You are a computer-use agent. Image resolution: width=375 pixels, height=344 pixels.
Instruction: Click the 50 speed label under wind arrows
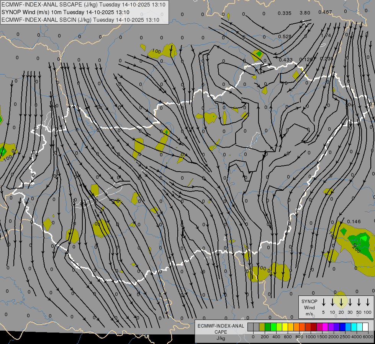click(x=359, y=312)
